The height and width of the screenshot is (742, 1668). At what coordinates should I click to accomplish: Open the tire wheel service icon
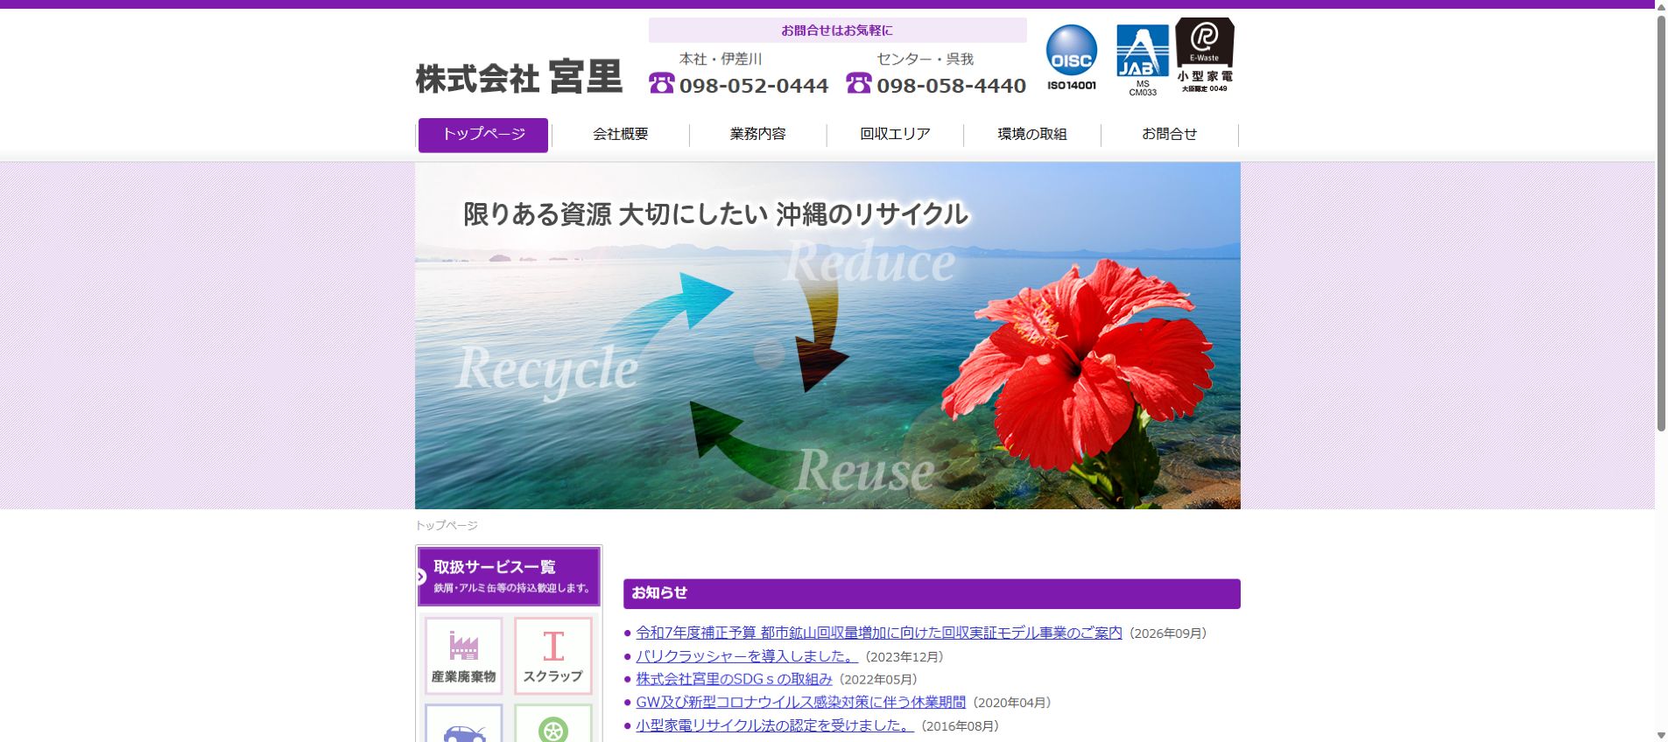[553, 724]
